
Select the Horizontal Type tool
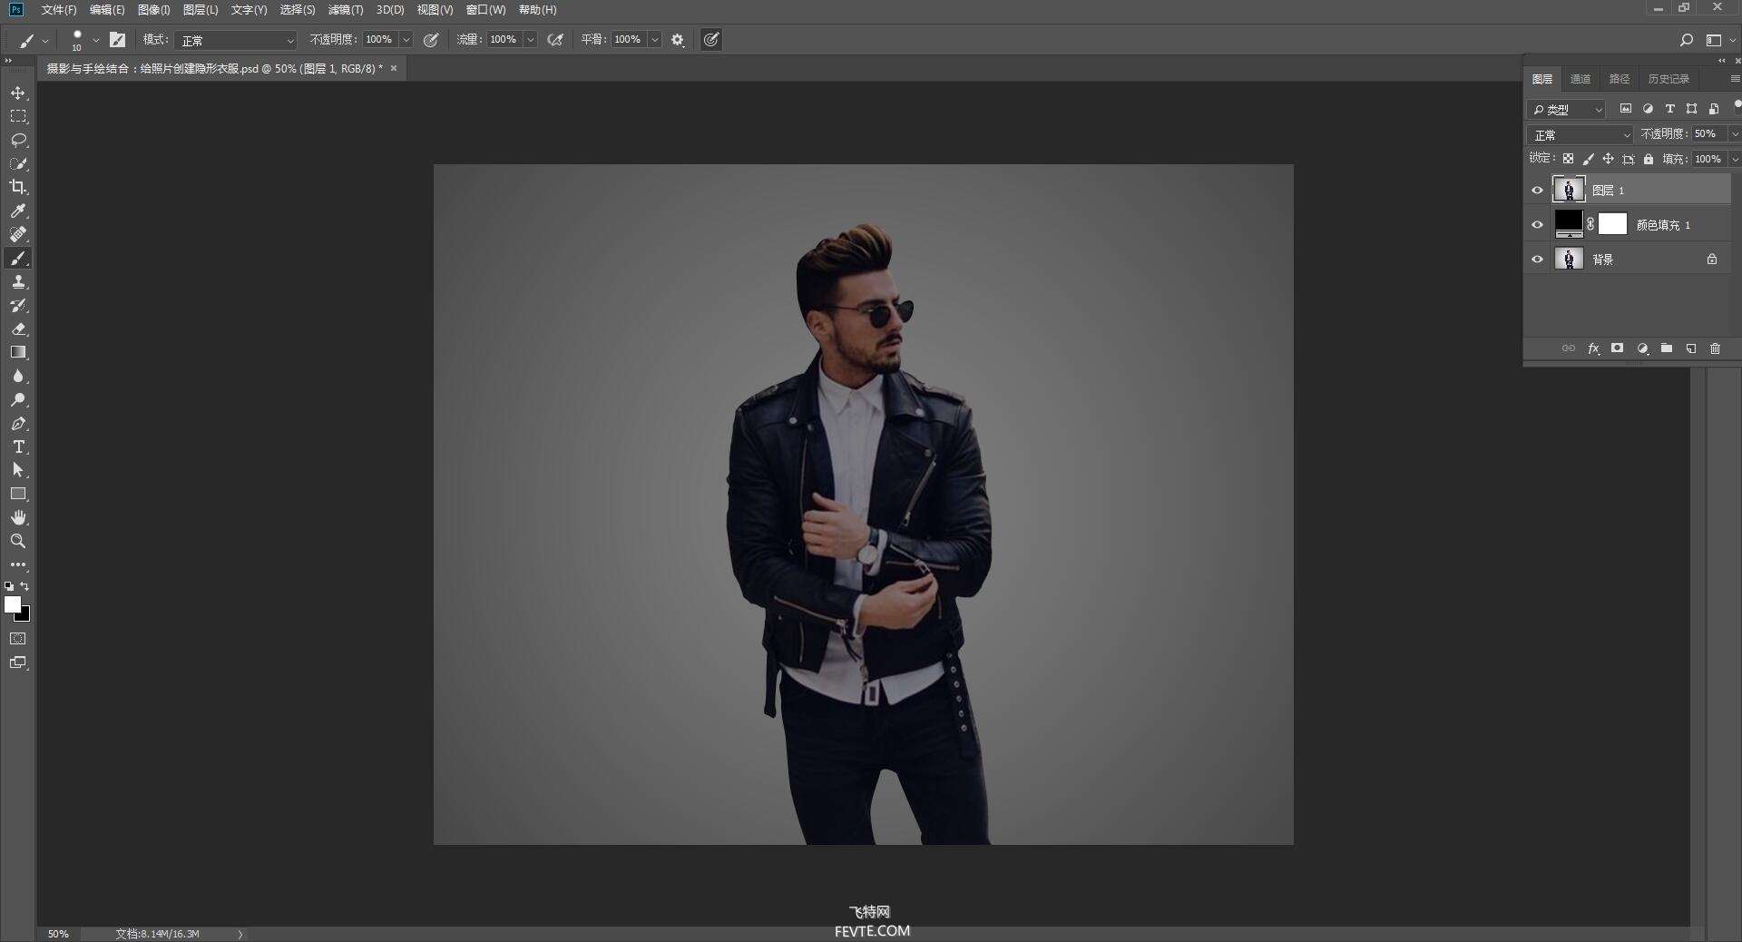pyautogui.click(x=18, y=446)
